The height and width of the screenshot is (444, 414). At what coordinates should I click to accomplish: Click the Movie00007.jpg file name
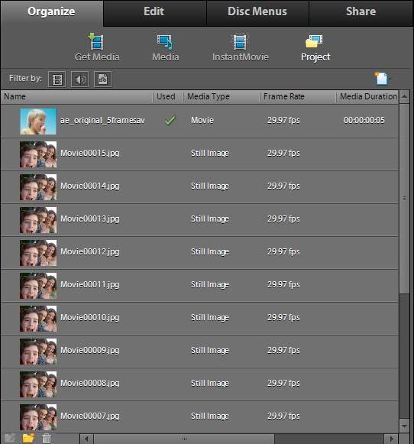coord(89,416)
